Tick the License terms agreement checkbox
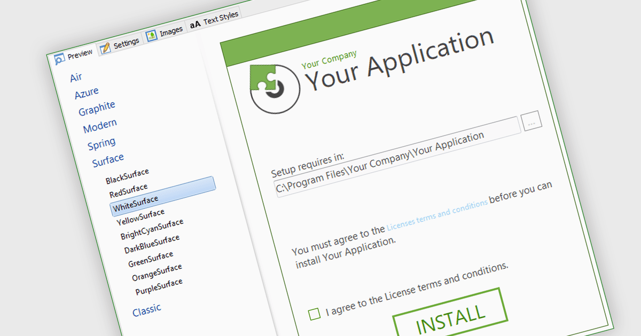The image size is (641, 336). 315,314
